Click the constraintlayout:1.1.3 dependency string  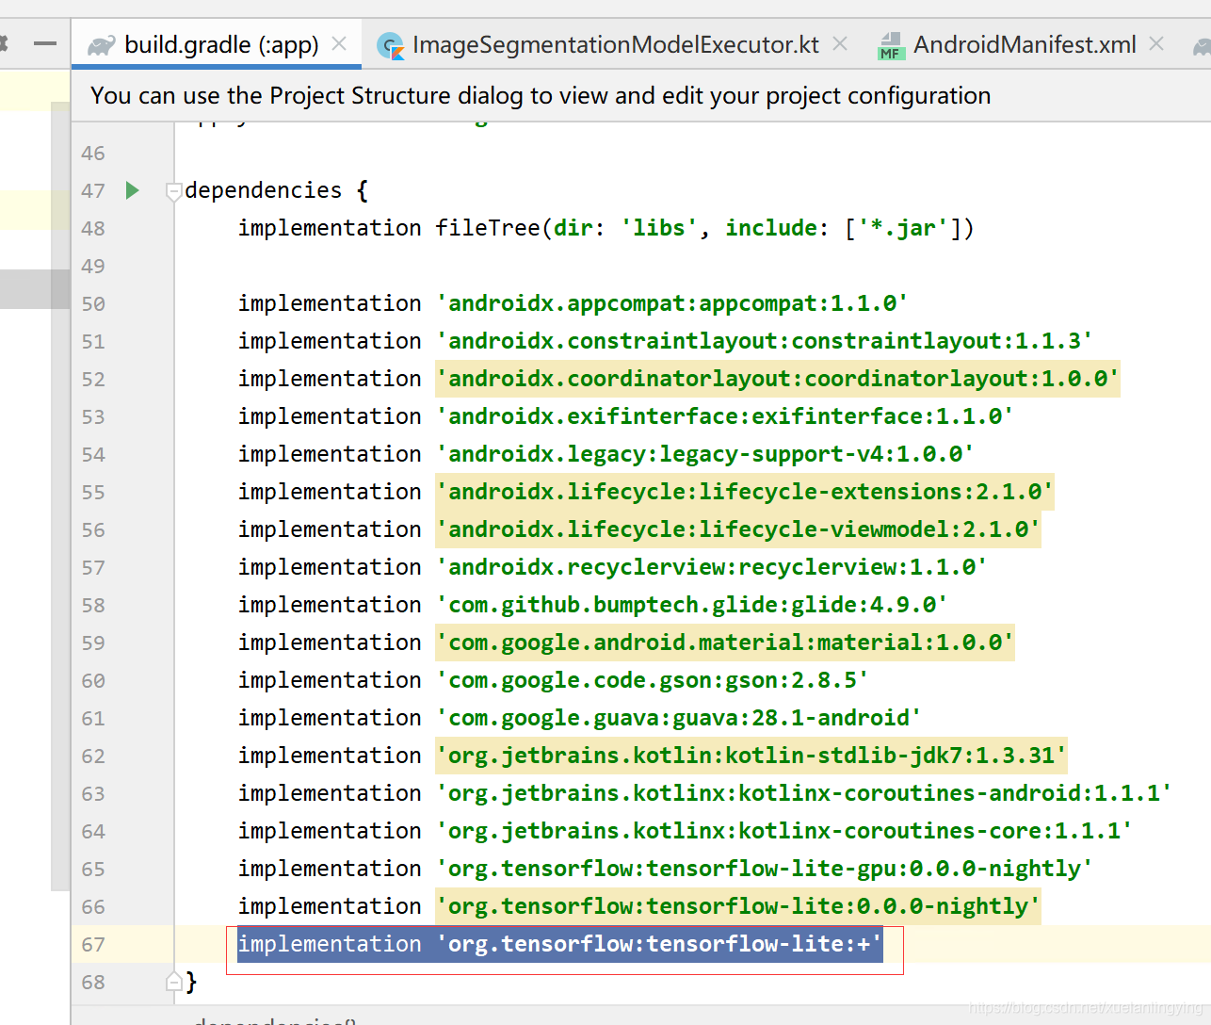click(764, 341)
